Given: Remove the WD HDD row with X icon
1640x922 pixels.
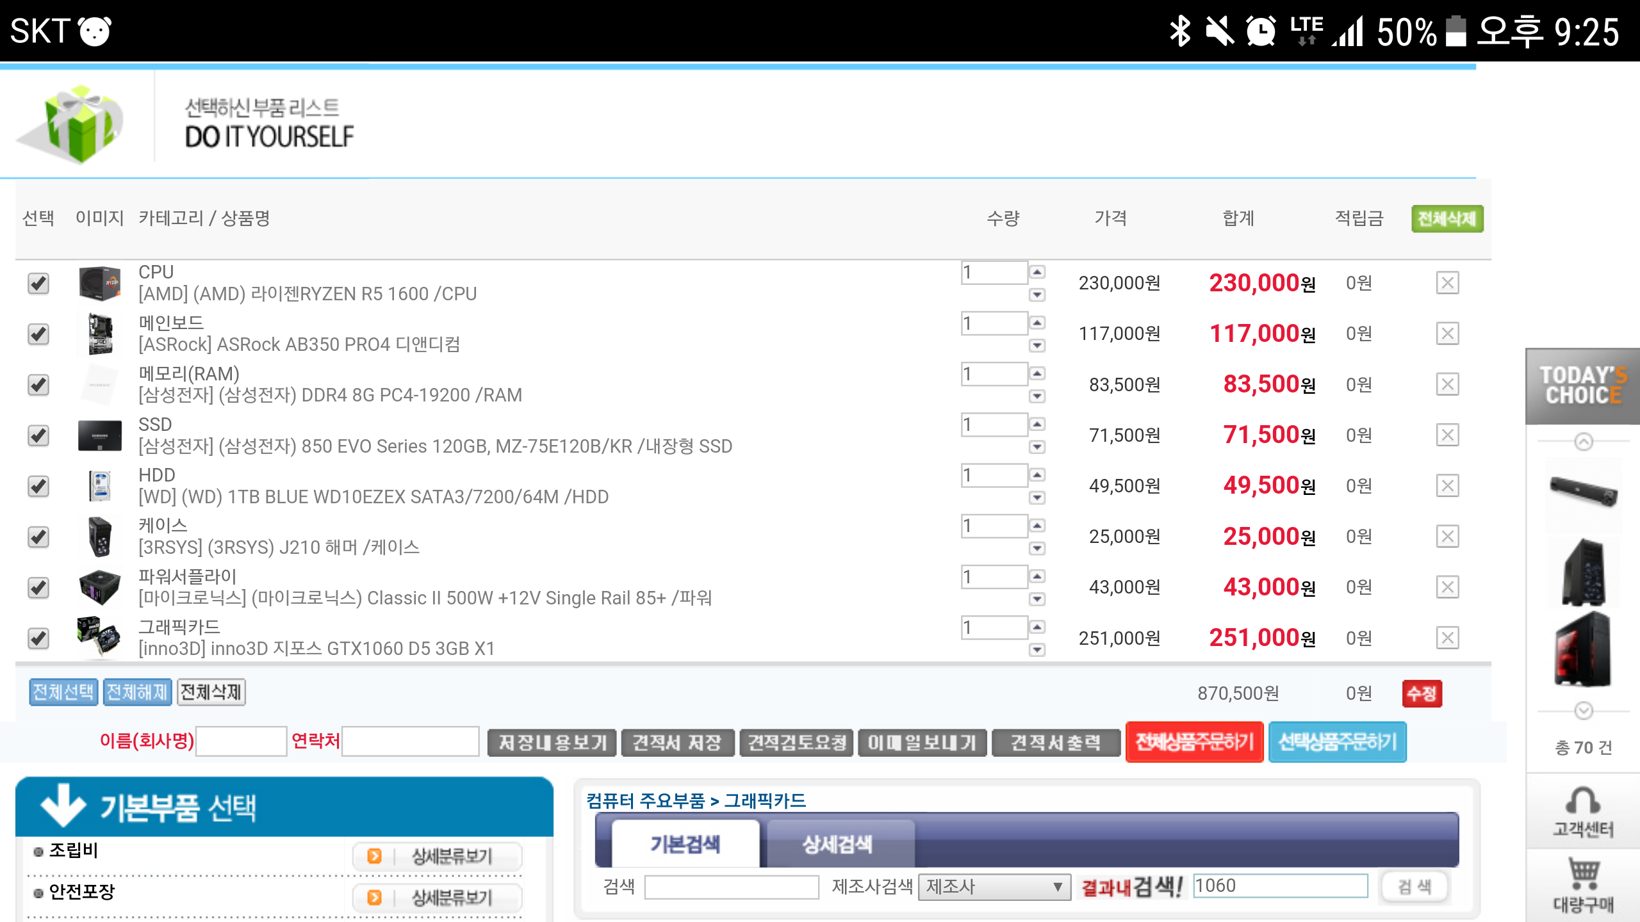Looking at the screenshot, I should [1447, 485].
